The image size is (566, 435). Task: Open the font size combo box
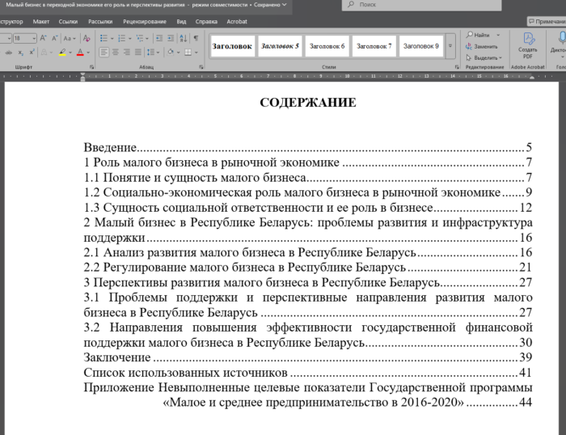pyautogui.click(x=25, y=38)
